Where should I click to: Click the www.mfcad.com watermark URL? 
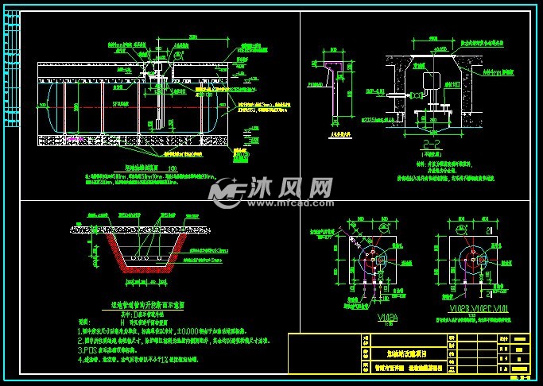point(291,203)
